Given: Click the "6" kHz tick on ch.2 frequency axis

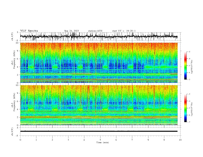Looking at the screenshot, I should (18, 101).
